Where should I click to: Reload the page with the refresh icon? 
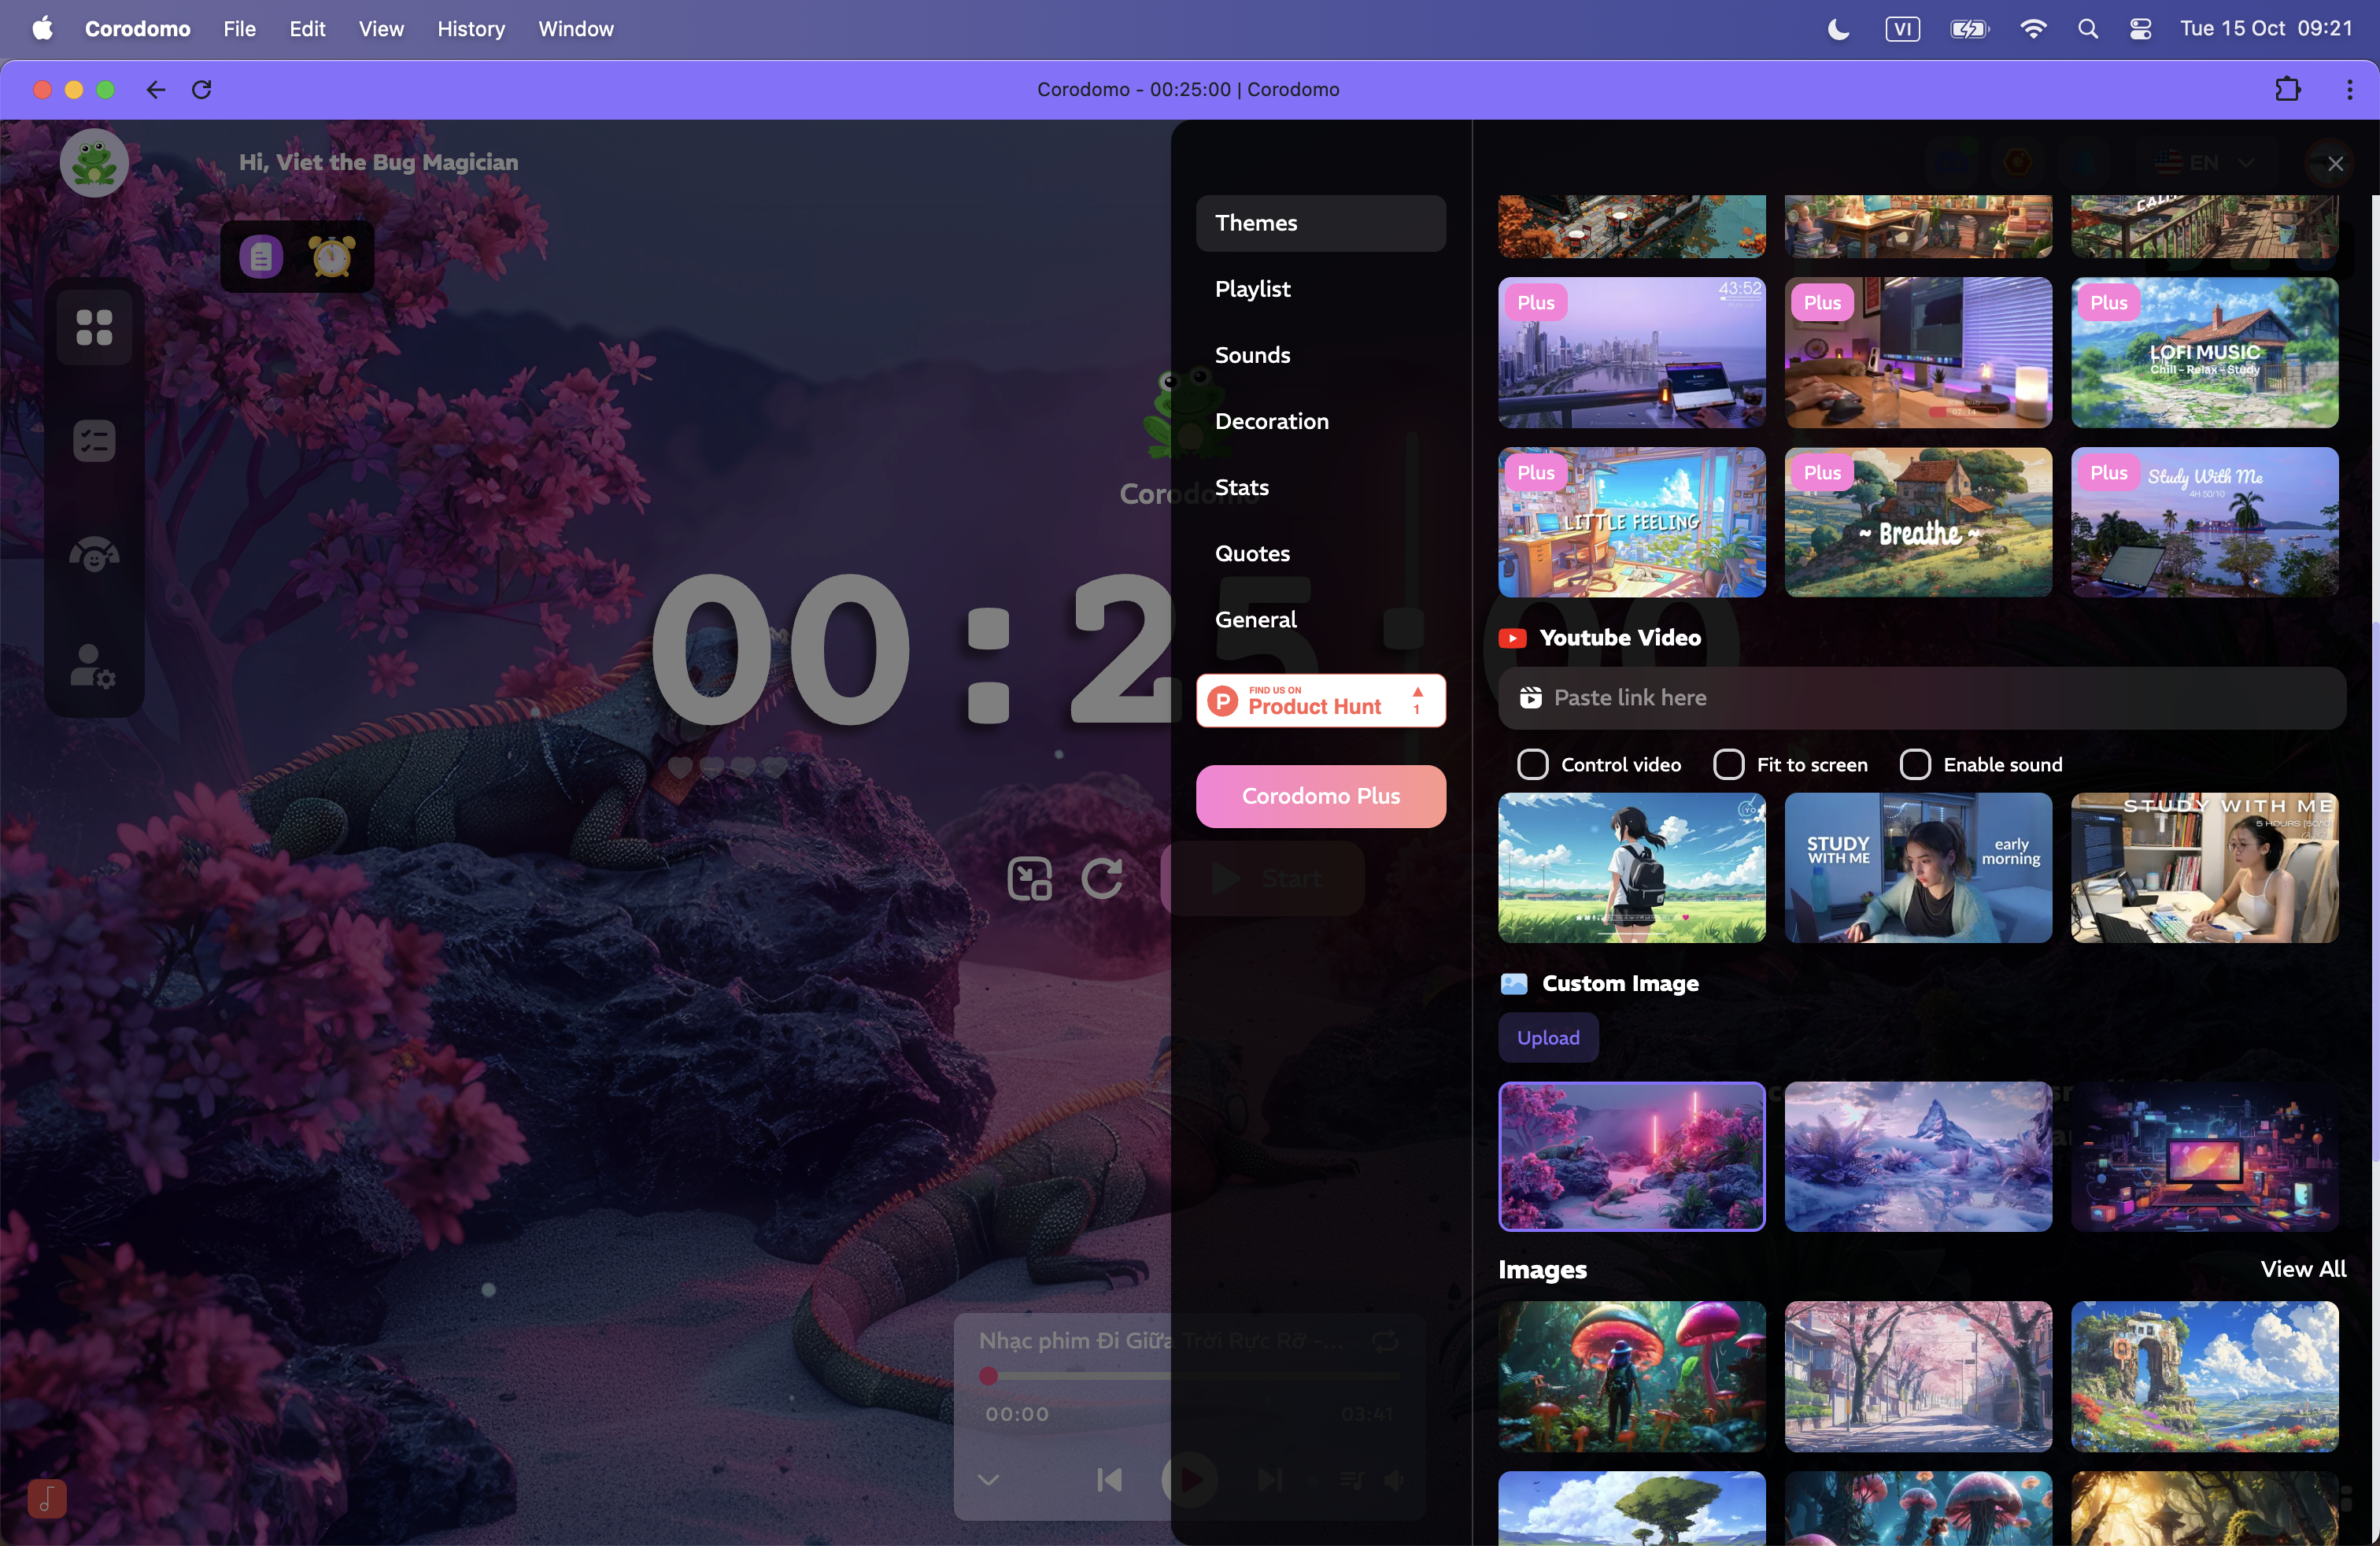point(202,90)
